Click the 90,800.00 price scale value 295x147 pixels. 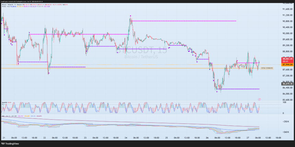pyautogui.click(x=288, y=21)
